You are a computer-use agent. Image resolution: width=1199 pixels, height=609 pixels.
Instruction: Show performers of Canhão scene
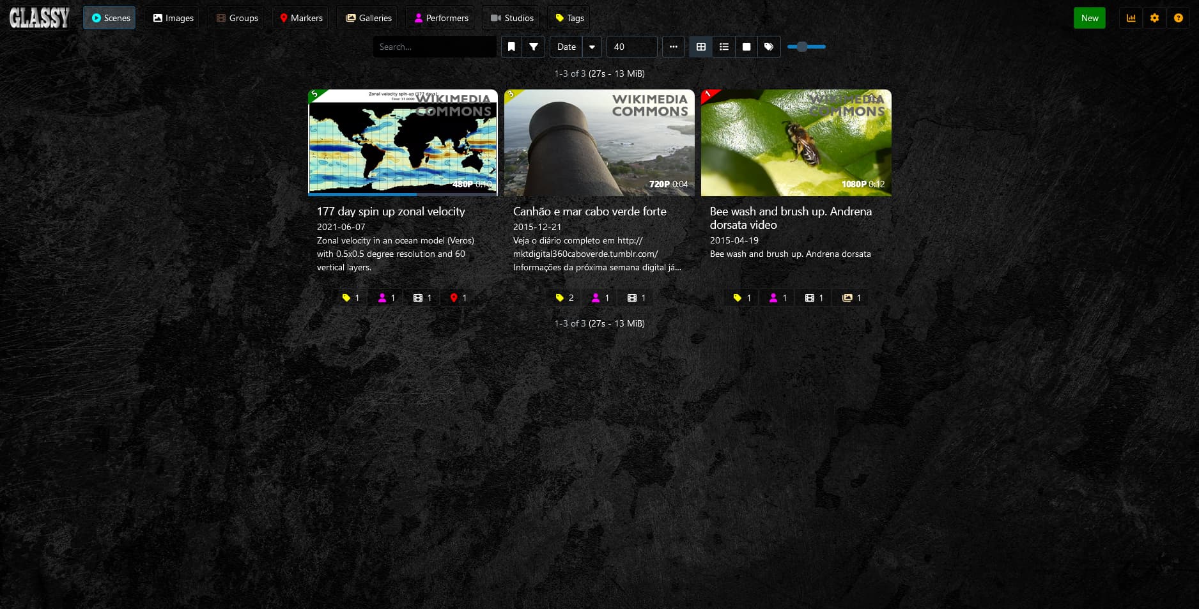pyautogui.click(x=600, y=298)
